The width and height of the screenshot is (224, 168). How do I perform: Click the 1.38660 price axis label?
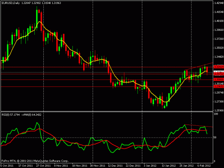tap(219, 30)
